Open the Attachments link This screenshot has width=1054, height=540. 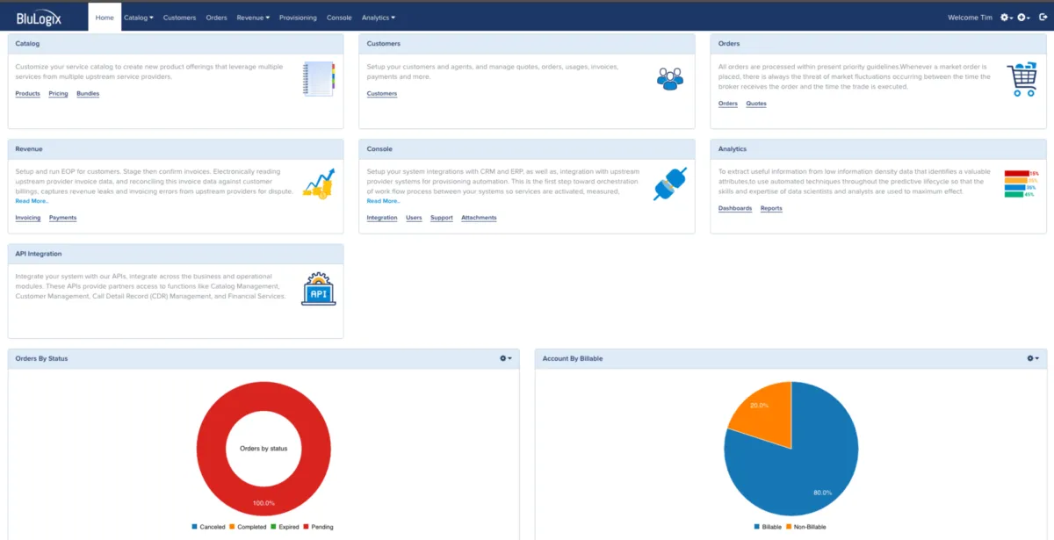coord(479,218)
